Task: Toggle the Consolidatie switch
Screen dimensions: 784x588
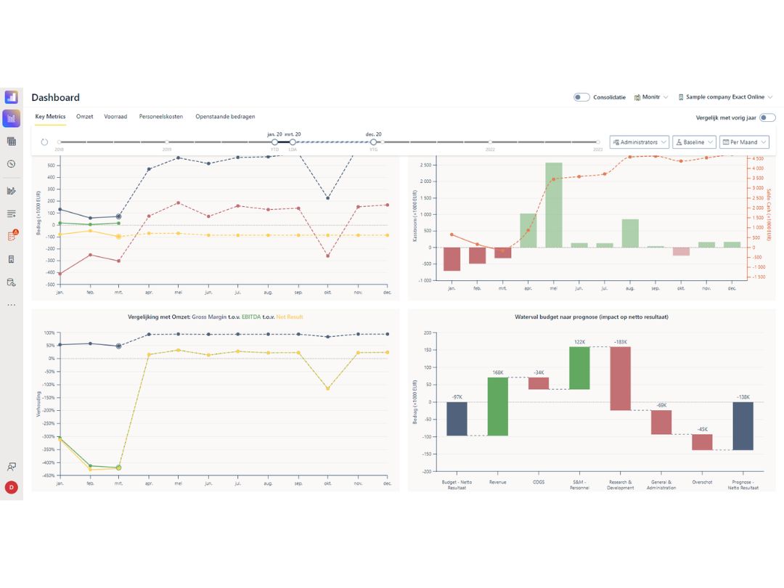Action: coord(581,97)
